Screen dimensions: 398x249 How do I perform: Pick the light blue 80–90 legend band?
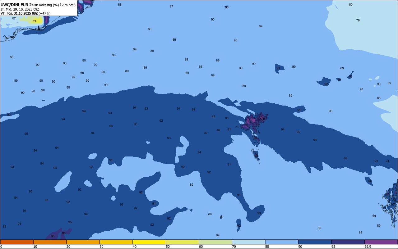(x=282, y=242)
